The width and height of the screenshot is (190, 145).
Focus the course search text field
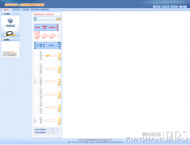click(x=47, y=19)
